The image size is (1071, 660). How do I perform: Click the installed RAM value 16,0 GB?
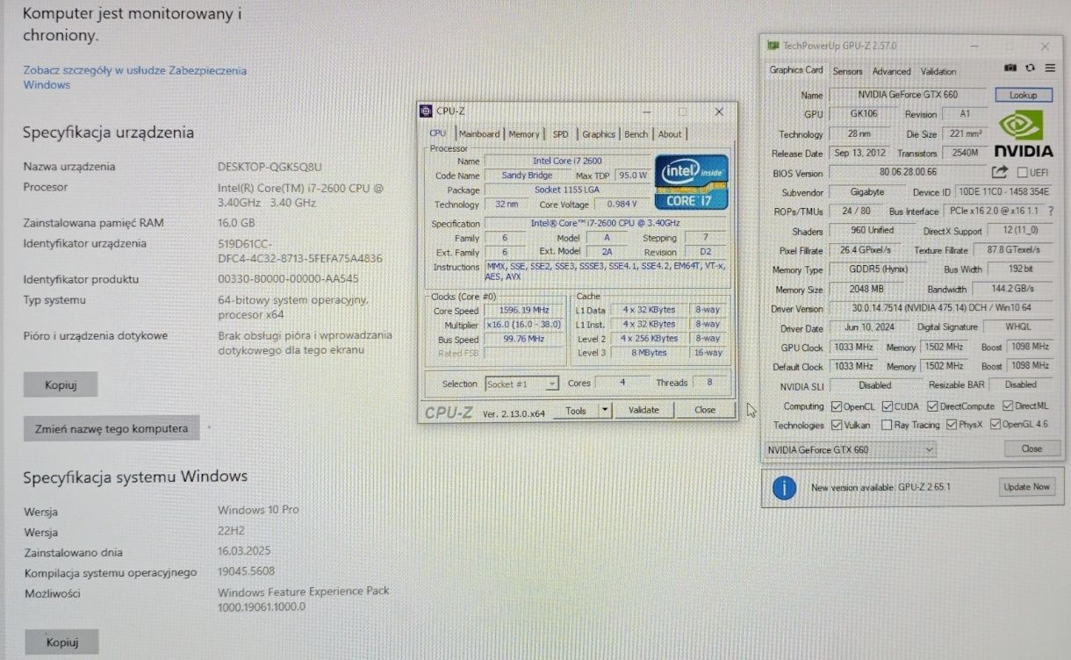coord(236,223)
